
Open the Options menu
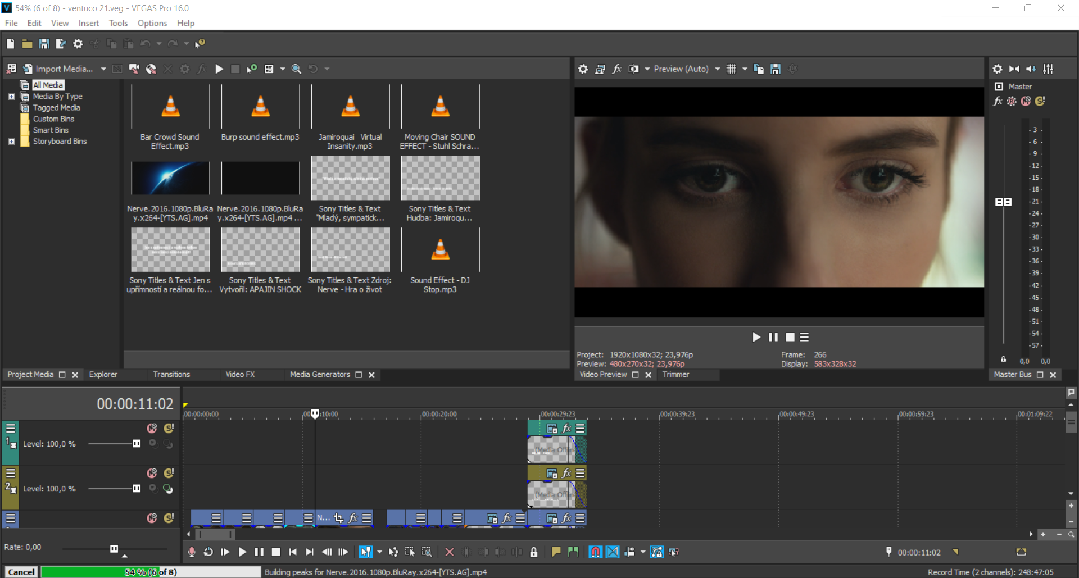[152, 23]
